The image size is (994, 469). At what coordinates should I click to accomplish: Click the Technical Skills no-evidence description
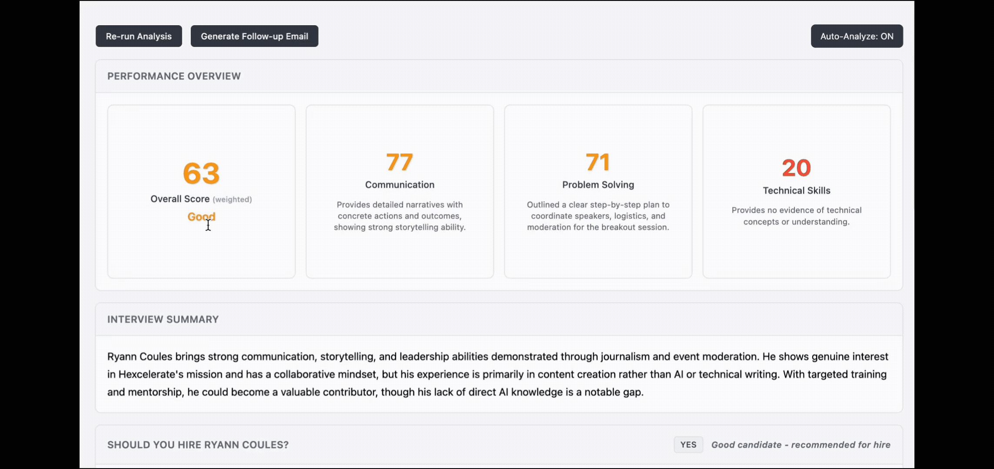point(796,216)
